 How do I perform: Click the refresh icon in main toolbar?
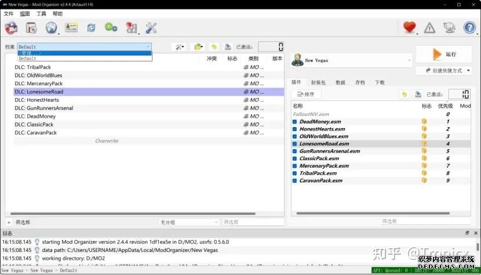click(91, 27)
